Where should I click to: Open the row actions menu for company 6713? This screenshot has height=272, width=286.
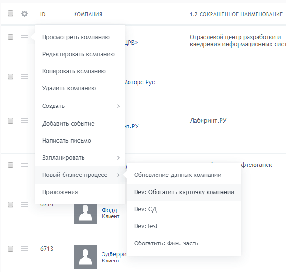pyautogui.click(x=24, y=248)
